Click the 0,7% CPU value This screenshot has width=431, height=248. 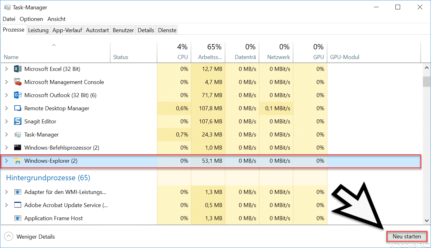pyautogui.click(x=182, y=135)
